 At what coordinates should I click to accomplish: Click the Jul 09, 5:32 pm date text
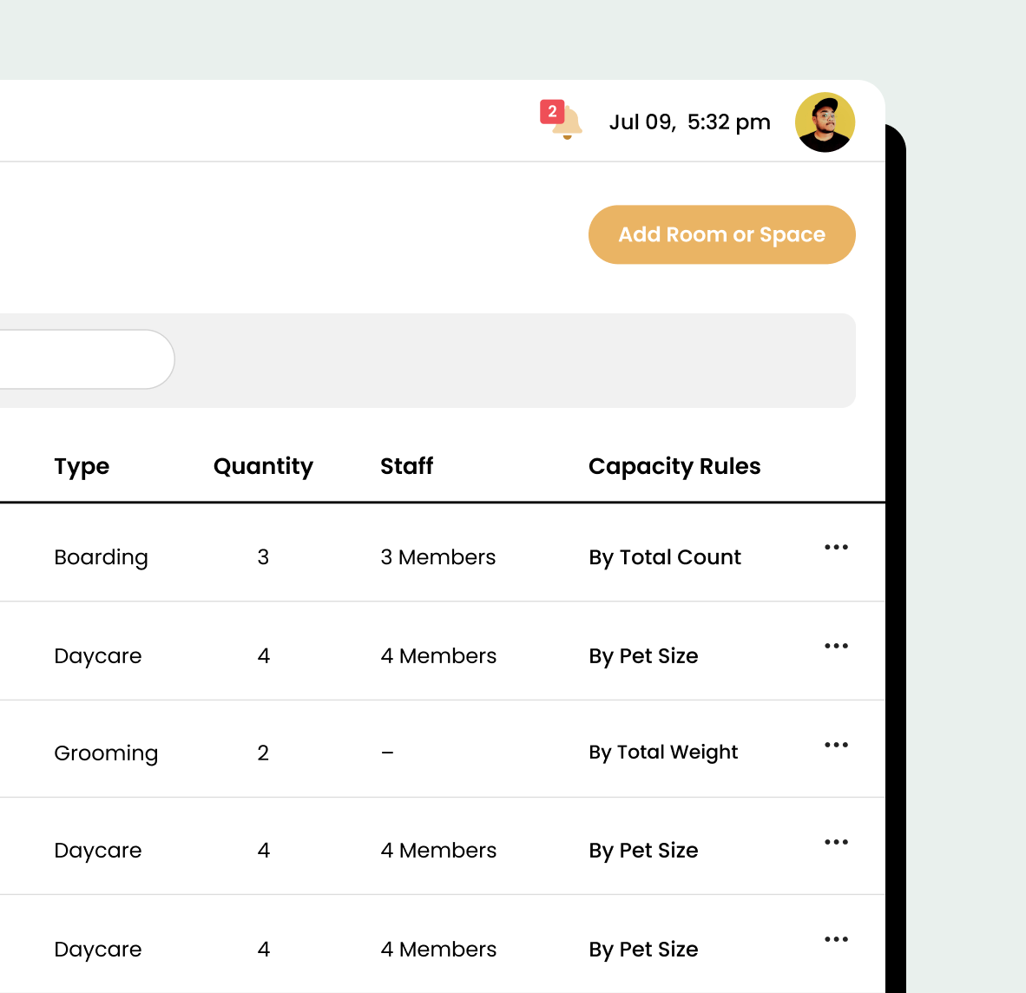coord(690,122)
